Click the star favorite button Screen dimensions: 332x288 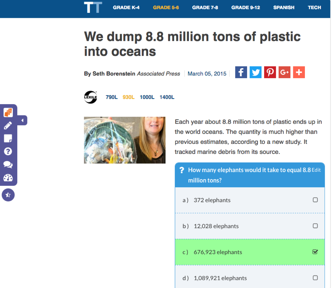pyautogui.click(x=8, y=195)
